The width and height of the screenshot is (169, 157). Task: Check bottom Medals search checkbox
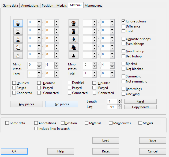click(140, 123)
